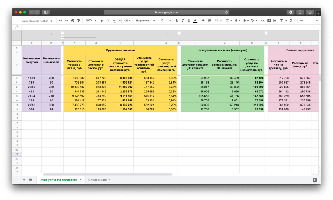Viewport: 333px width, 200px height.
Task: Add a comment with the toolbar icon
Action: 269,21
